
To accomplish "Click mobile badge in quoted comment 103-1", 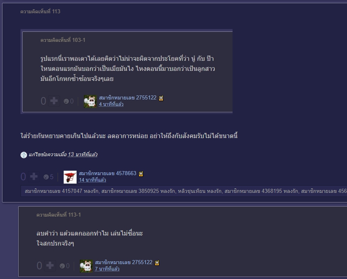I will tap(161, 98).
